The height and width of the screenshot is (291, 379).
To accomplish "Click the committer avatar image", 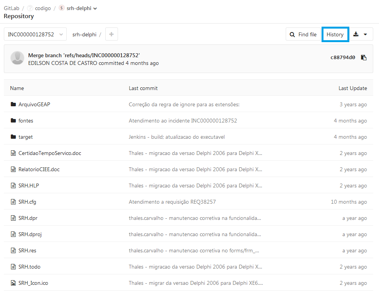I will click(17, 58).
